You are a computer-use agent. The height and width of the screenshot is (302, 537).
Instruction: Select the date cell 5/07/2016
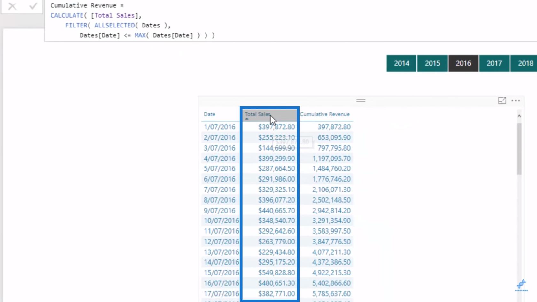coord(219,168)
